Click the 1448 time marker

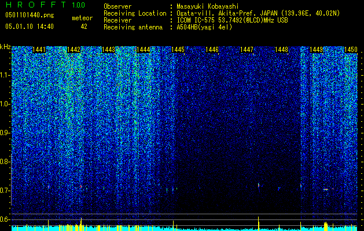tap(281, 50)
